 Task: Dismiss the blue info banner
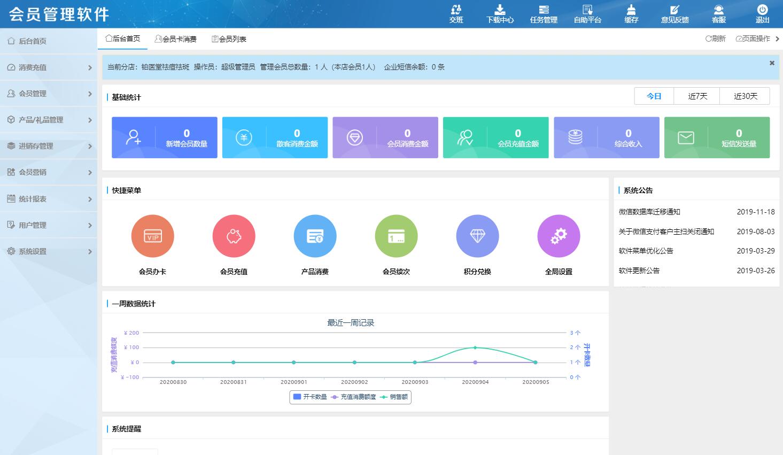click(772, 63)
